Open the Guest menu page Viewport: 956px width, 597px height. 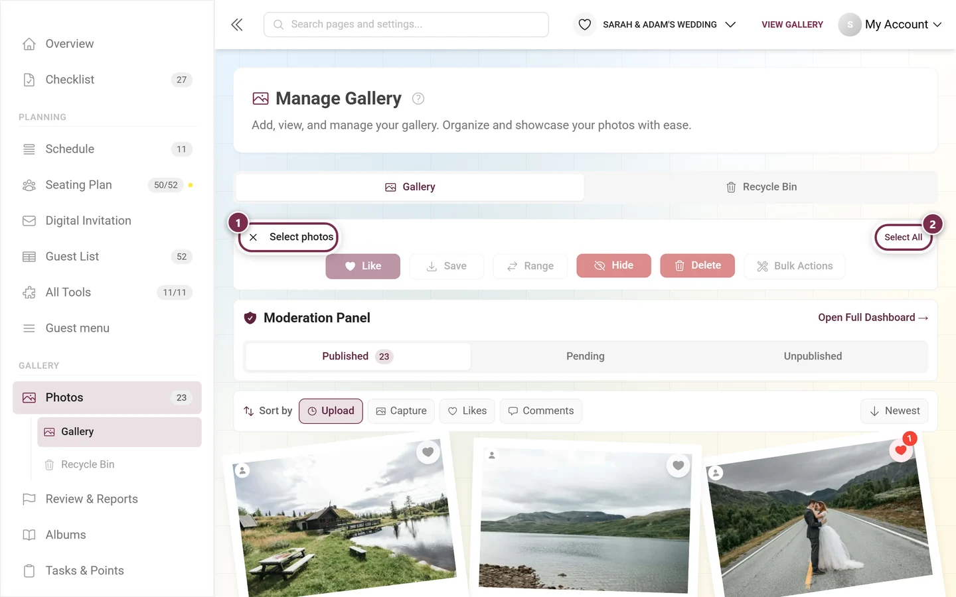[107, 328]
